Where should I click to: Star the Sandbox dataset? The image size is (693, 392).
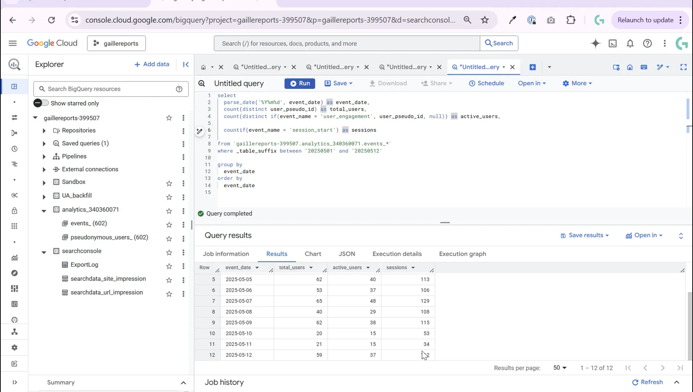[x=169, y=183]
